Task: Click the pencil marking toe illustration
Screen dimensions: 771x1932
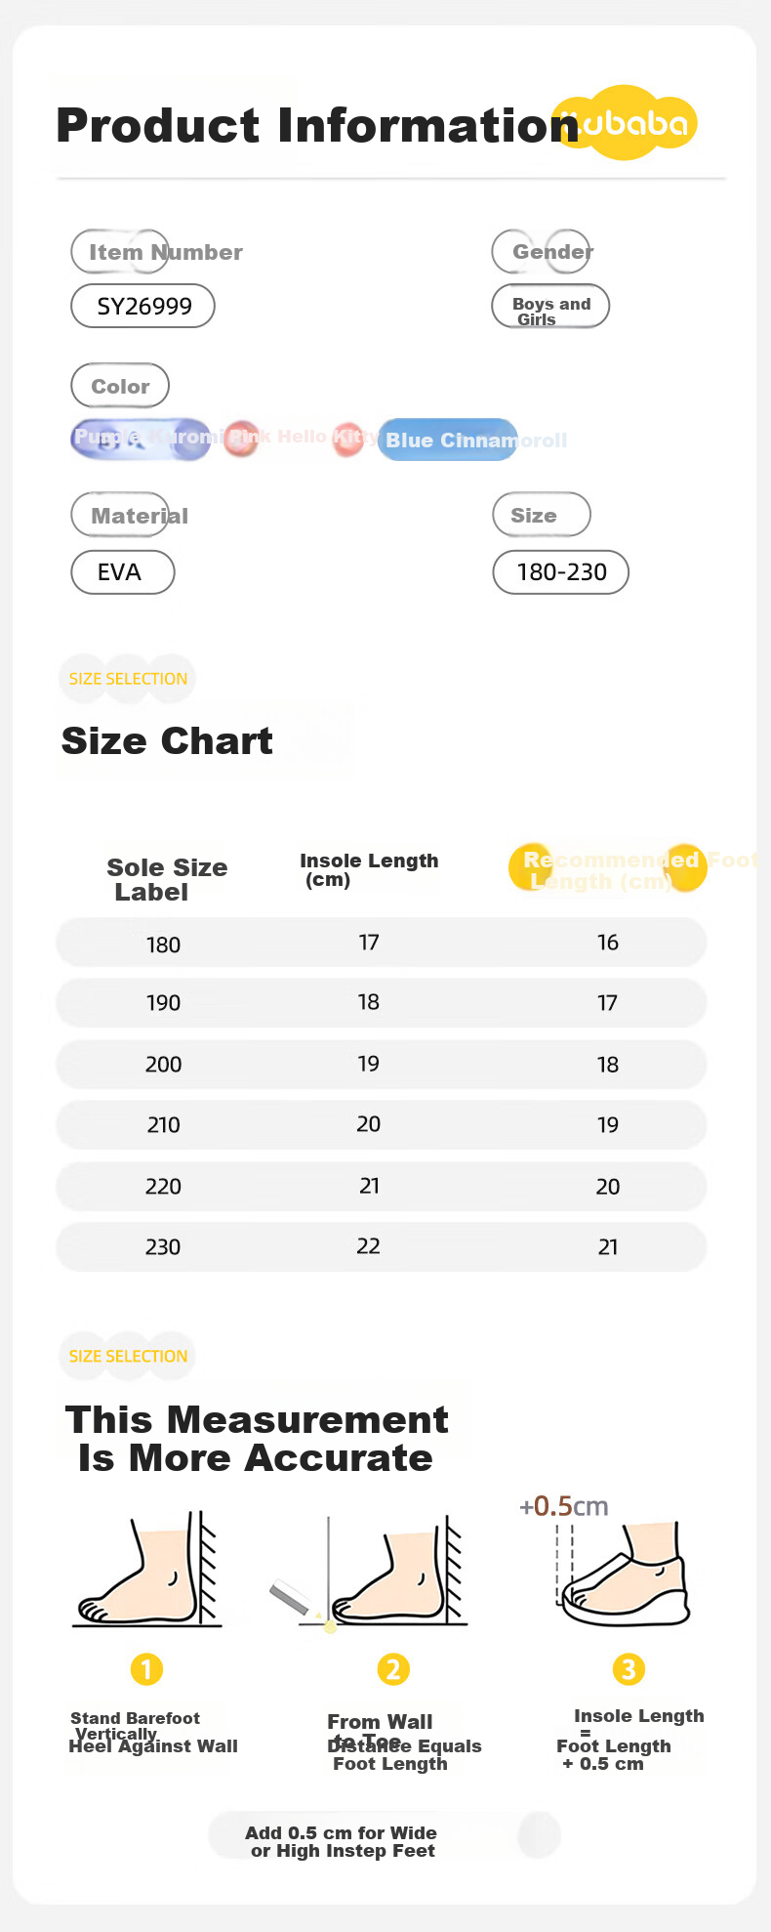Action: point(368,1573)
